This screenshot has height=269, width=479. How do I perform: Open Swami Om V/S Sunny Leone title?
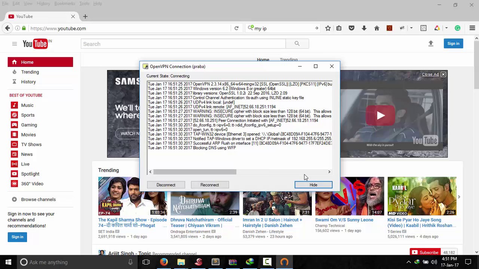tap(344, 220)
